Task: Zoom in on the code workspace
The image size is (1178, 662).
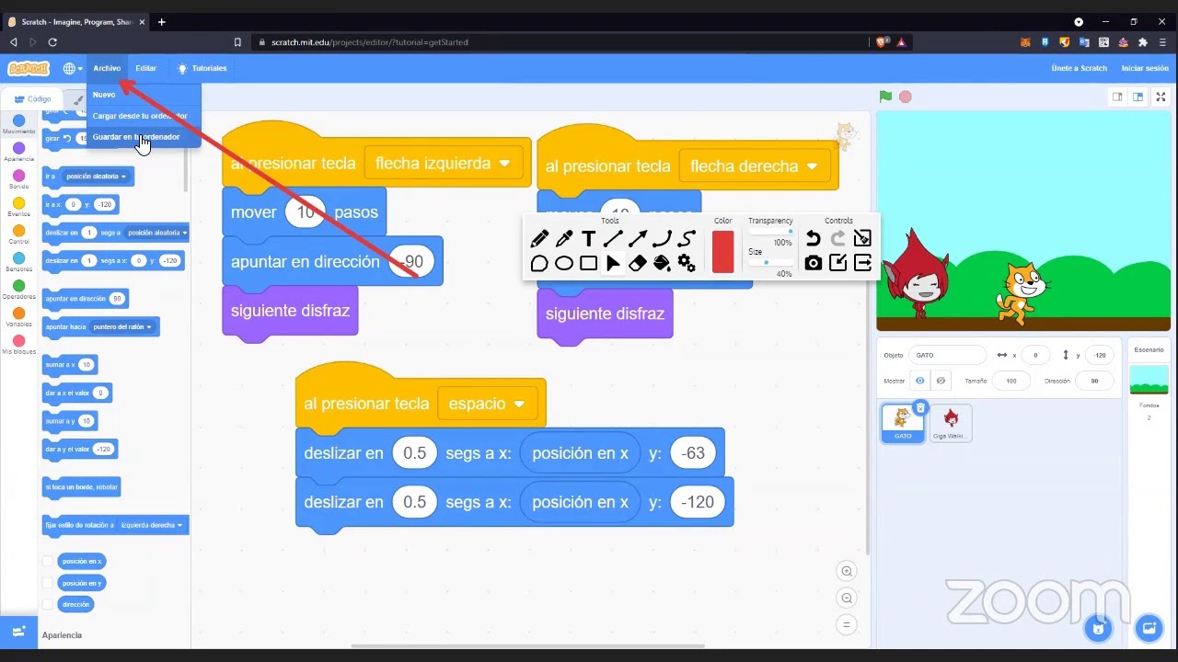Action: 847,571
